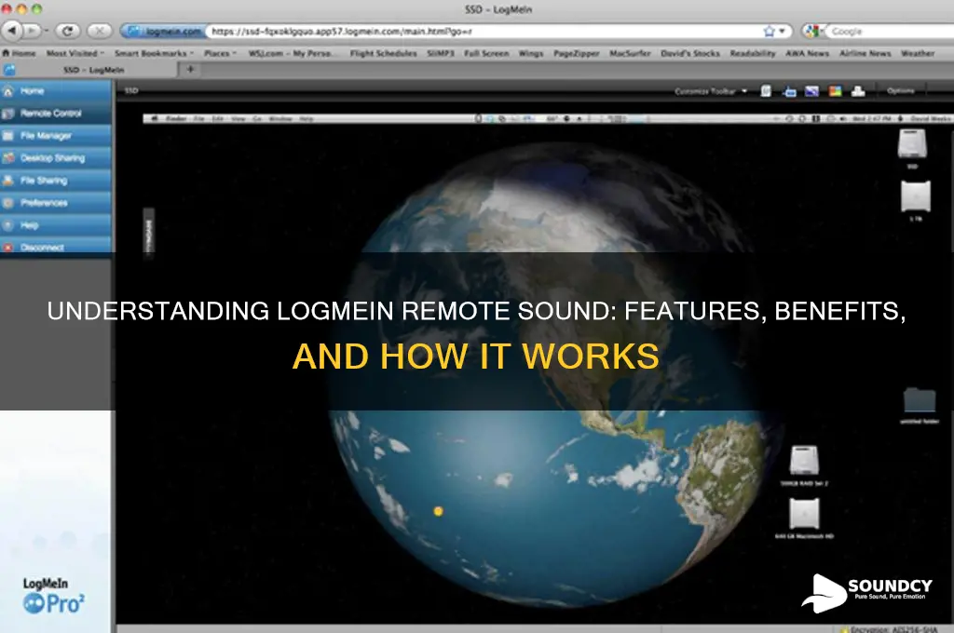
Task: Open the Customize Toolbar dropdown
Action: pos(711,91)
